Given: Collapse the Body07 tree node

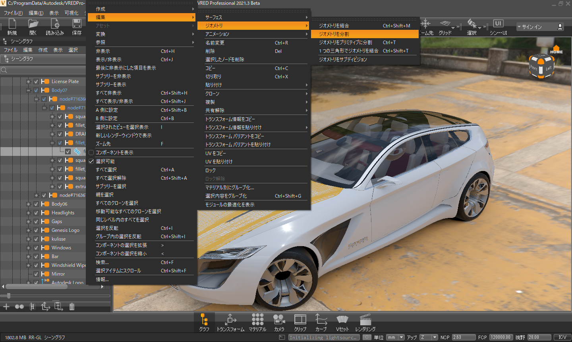Looking at the screenshot, I should [28, 90].
